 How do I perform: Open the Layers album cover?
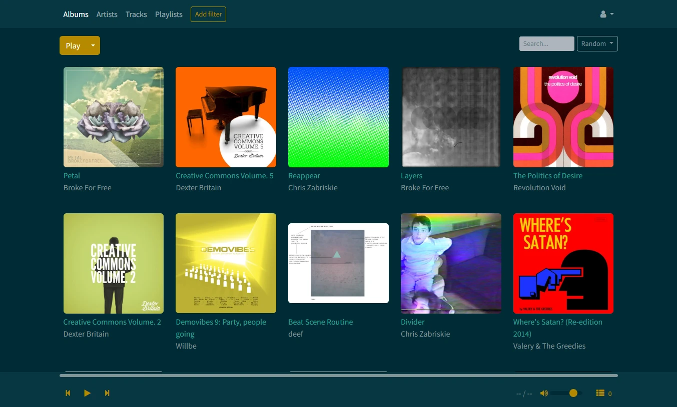click(451, 117)
